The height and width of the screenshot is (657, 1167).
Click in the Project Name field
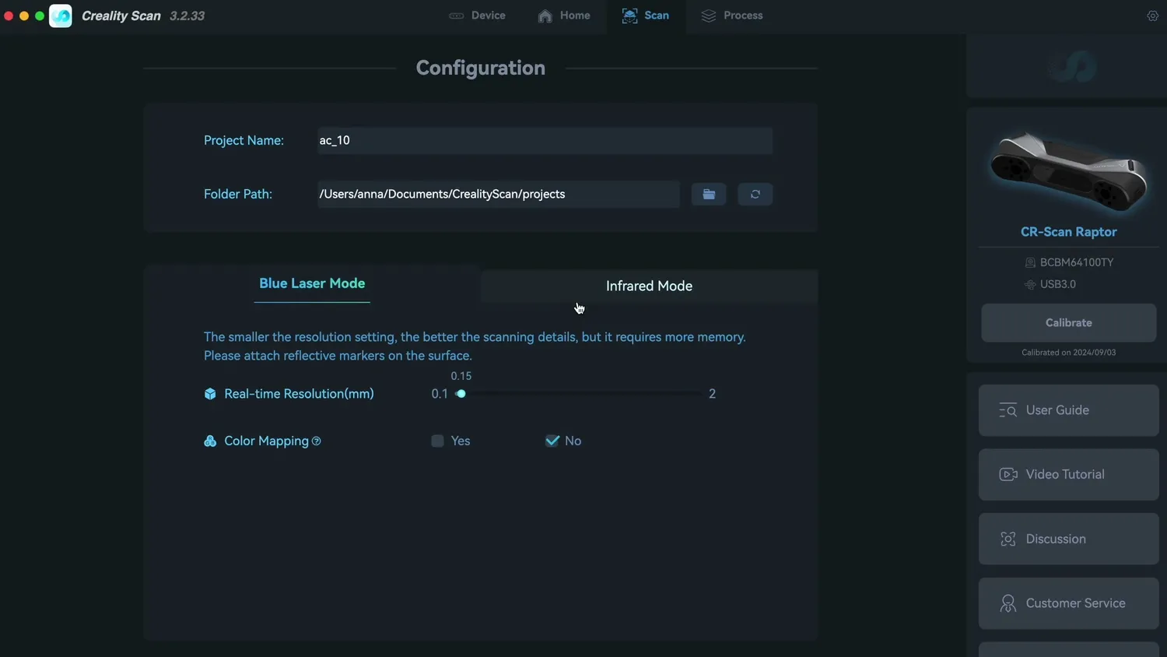(x=545, y=140)
